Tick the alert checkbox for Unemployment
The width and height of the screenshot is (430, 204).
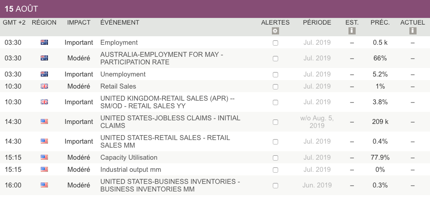[x=275, y=75]
